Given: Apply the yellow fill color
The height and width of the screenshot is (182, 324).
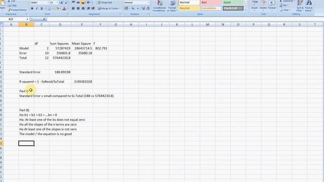Looking at the screenshot, I should click(57, 9).
